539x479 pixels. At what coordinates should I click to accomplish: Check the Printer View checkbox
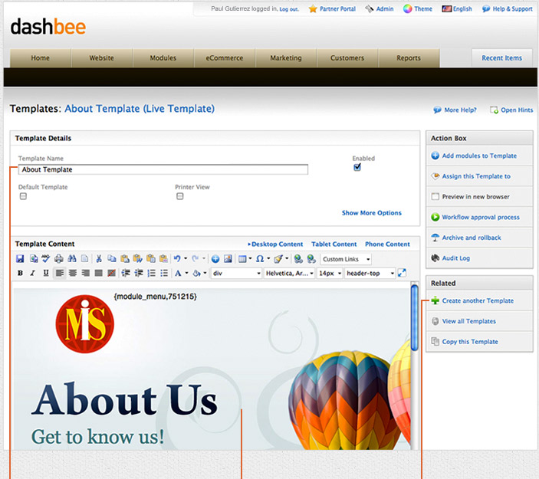tap(179, 196)
